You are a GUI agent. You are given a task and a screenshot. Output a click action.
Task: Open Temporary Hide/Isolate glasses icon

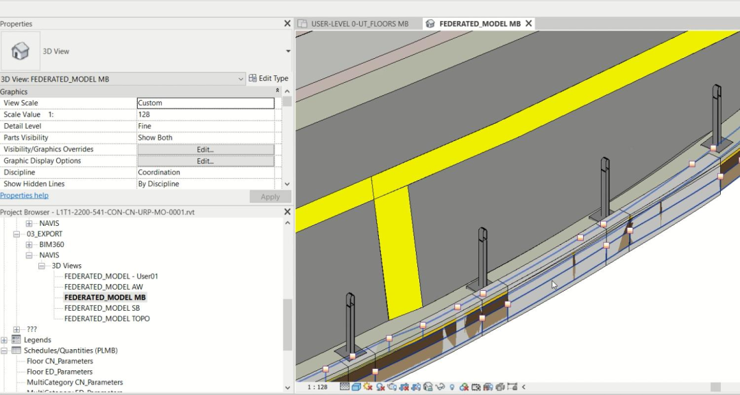tap(440, 387)
